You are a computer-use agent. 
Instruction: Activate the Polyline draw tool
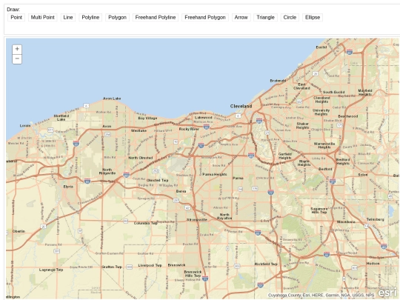tap(90, 17)
